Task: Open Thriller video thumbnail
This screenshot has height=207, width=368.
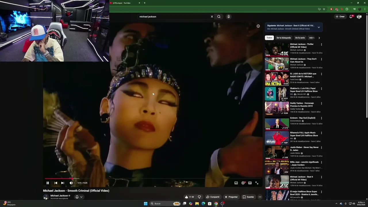Action: coord(277,49)
